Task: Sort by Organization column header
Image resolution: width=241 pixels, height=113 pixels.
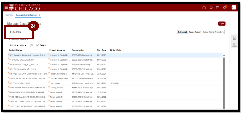Action: [x=78, y=50]
